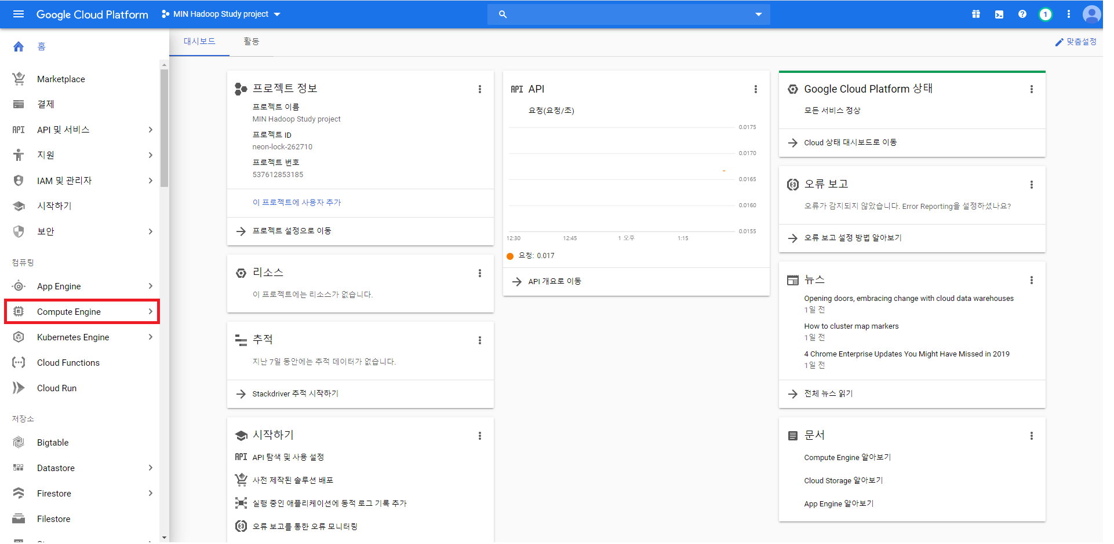Click inside the top search field
Screen dimensions: 1114x544
pos(629,14)
